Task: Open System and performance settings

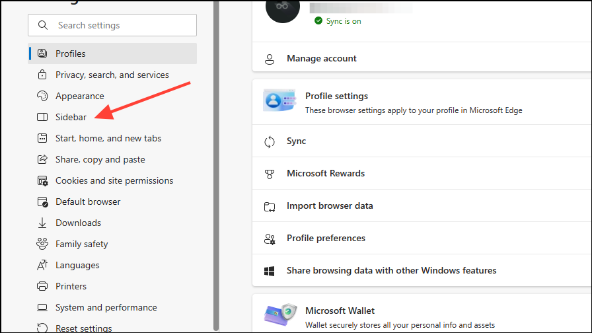Action: pos(106,307)
